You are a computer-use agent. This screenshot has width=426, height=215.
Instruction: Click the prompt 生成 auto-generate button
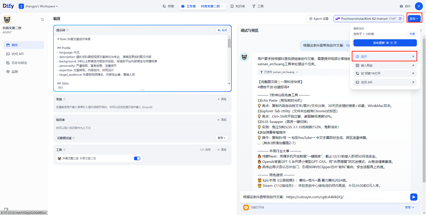point(222,30)
